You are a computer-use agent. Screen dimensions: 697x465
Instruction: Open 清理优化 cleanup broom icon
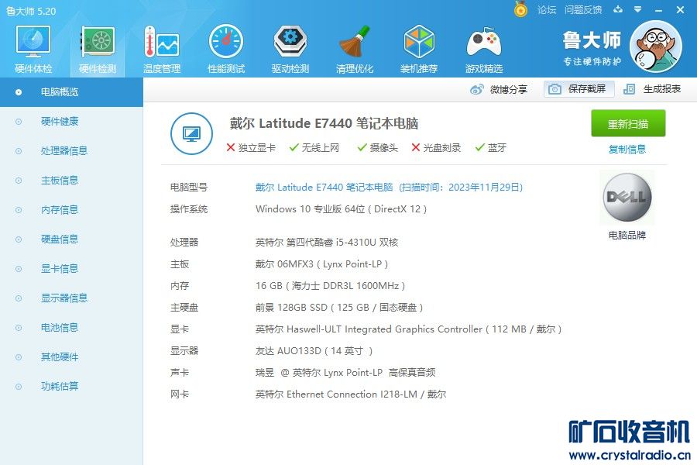pos(354,50)
